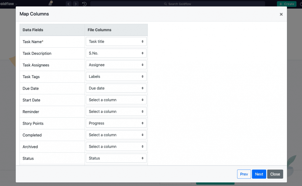Click the Reminder field label
Screen dimensions: 302x186
pyautogui.click(x=31, y=112)
